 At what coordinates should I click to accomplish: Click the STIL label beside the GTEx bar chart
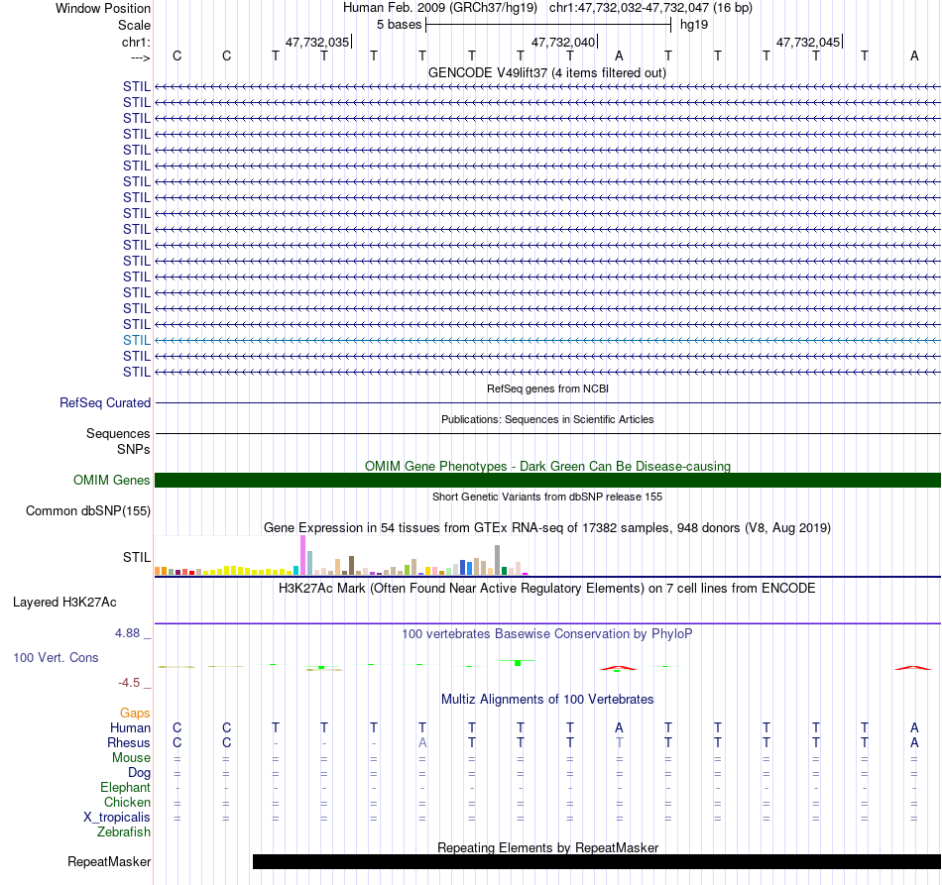tap(137, 557)
